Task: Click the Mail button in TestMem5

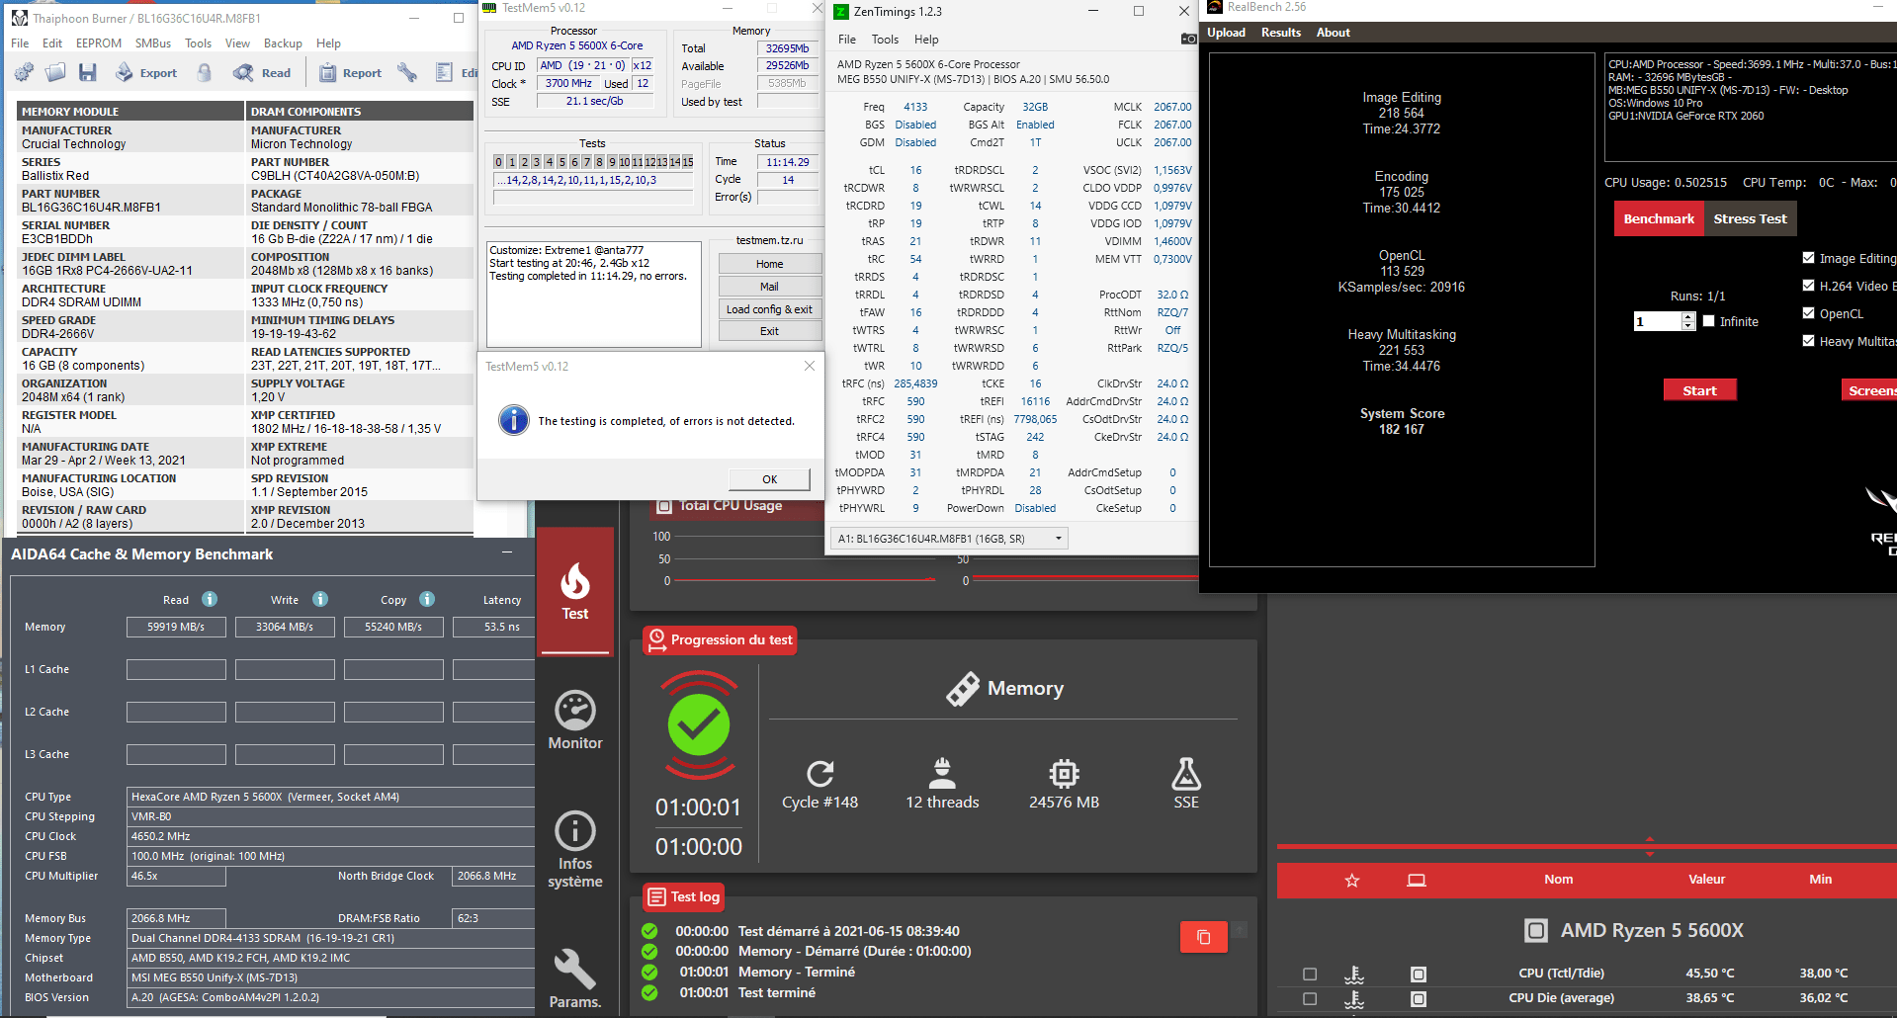Action: [x=769, y=287]
